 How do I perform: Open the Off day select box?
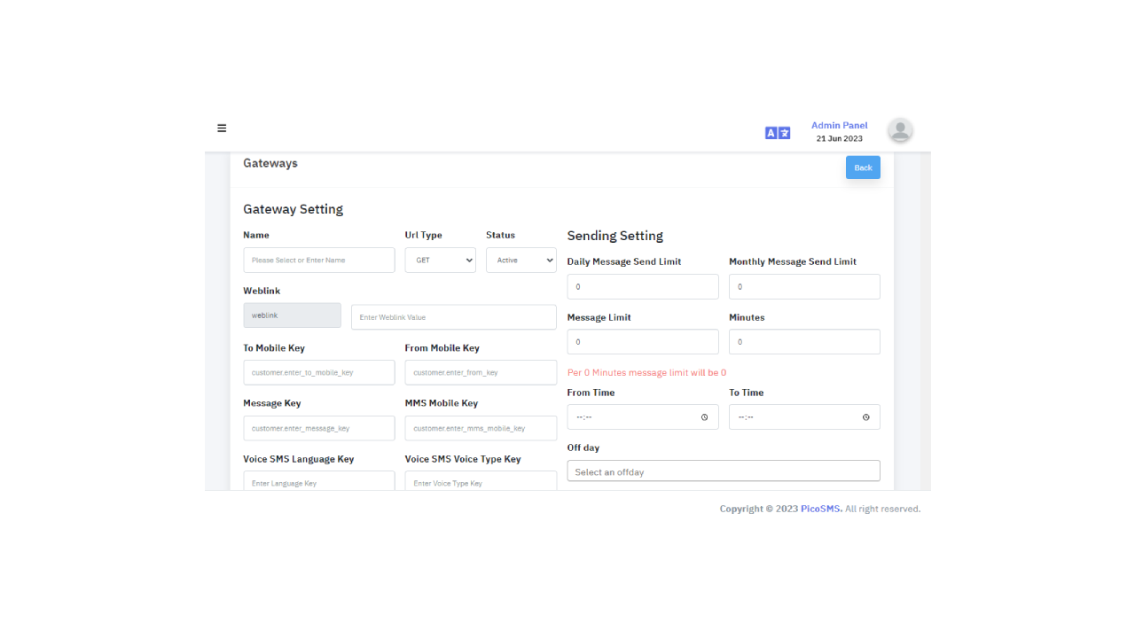point(723,471)
